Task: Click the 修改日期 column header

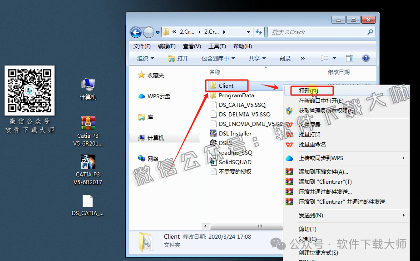Action: [x=339, y=72]
